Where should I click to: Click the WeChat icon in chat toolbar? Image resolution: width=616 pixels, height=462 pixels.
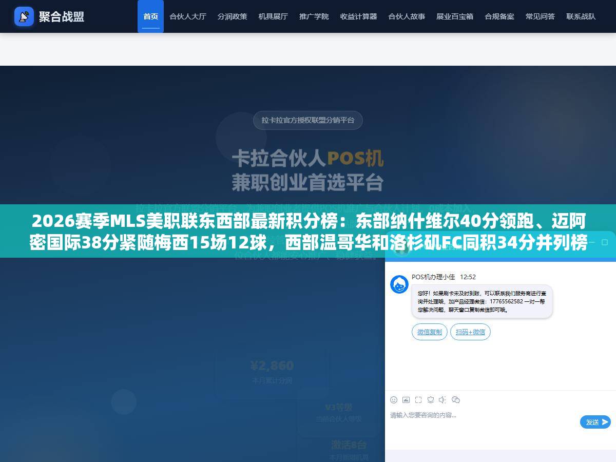click(x=455, y=399)
